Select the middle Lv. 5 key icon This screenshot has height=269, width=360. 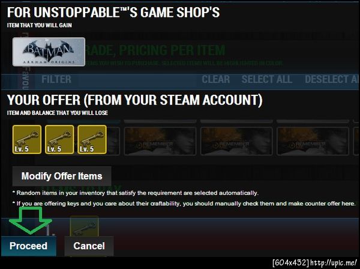click(x=59, y=139)
